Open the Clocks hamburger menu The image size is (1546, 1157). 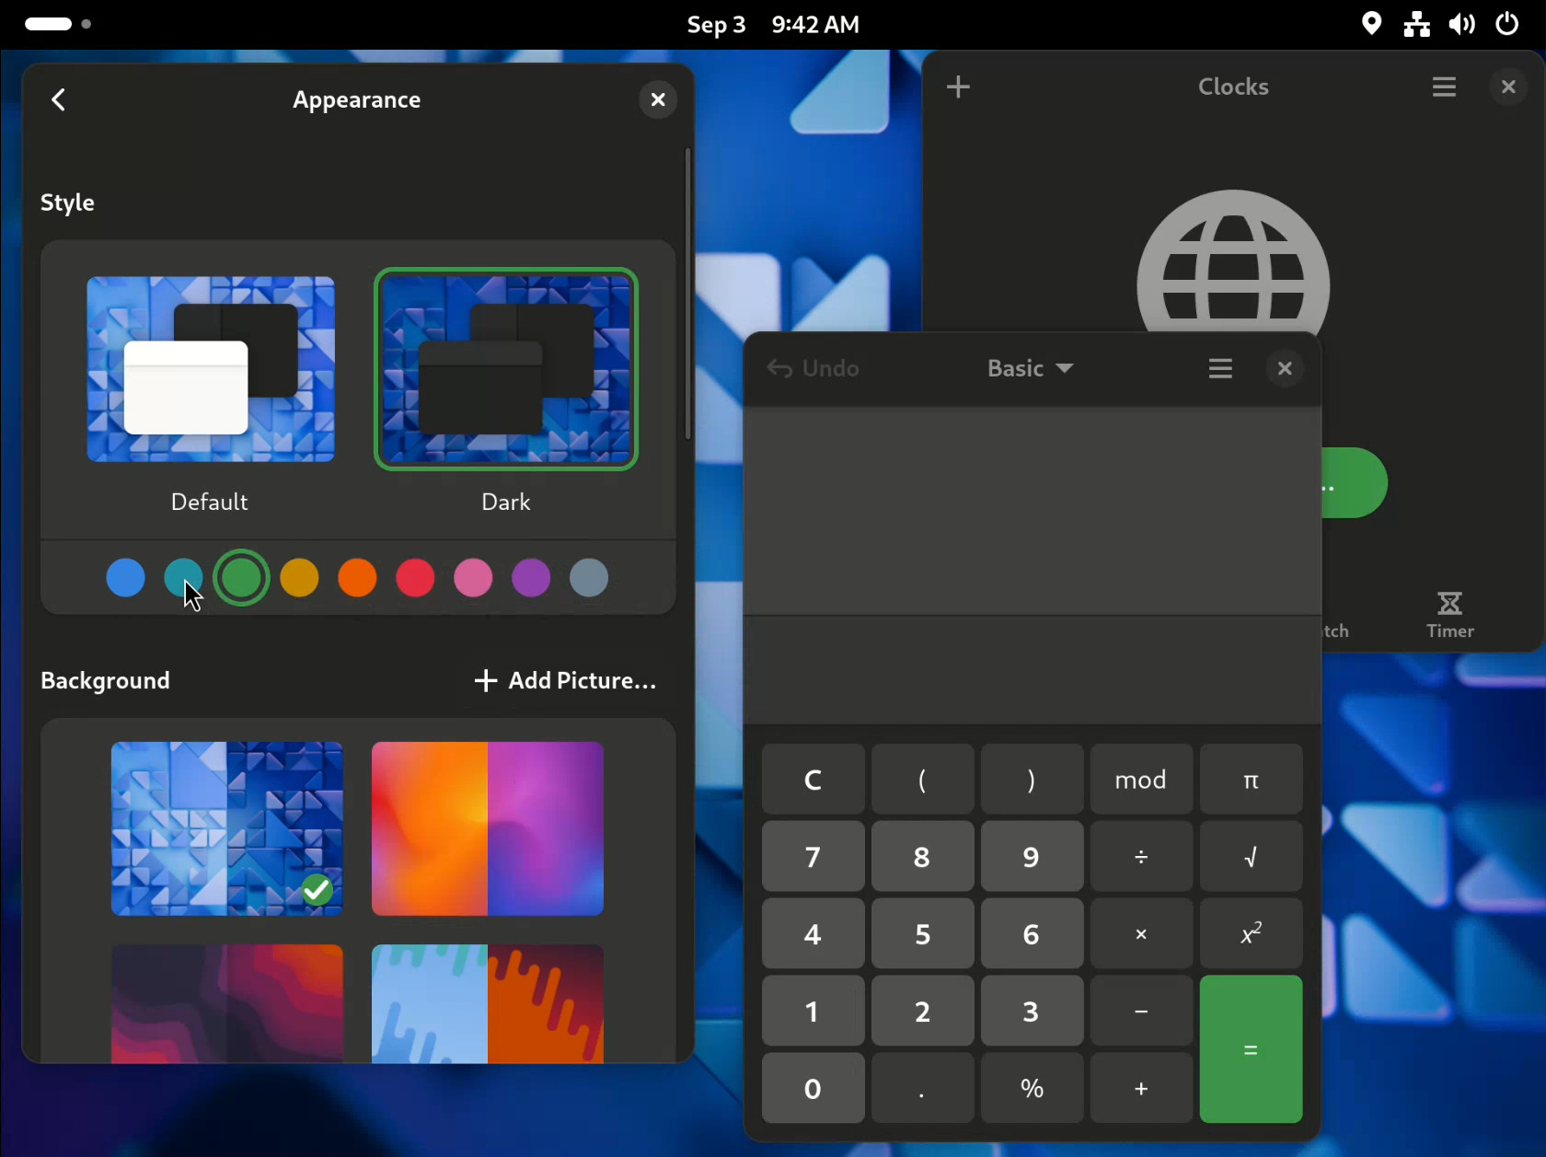pos(1444,87)
